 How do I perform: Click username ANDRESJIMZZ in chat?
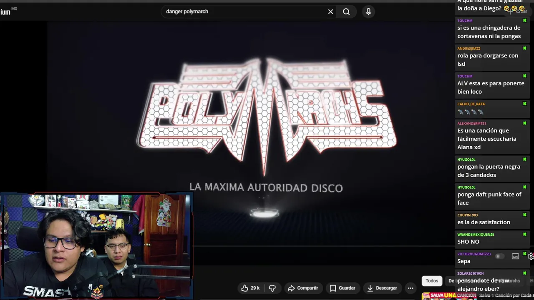(469, 48)
